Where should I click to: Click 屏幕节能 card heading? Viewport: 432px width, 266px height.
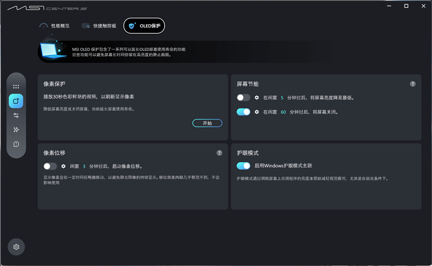pos(248,84)
